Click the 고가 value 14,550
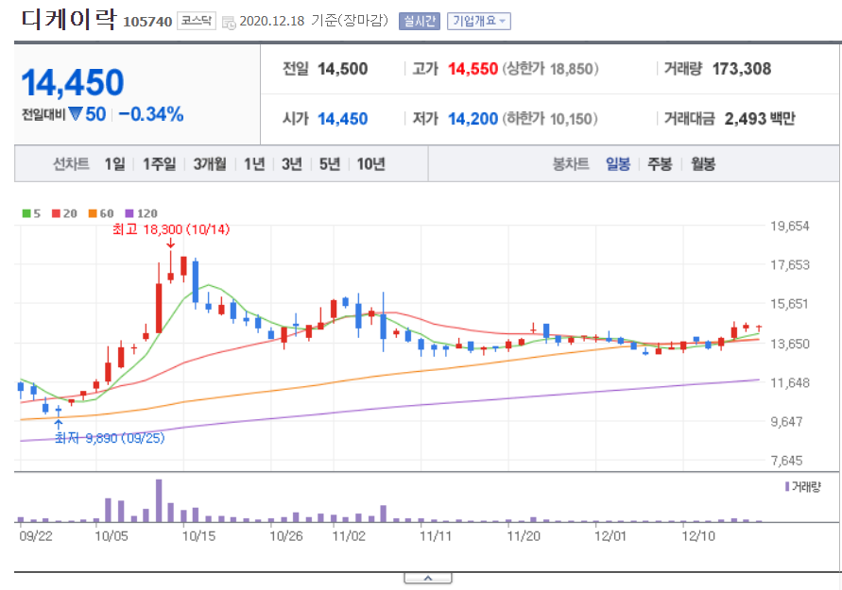Image resolution: width=842 pixels, height=590 pixels. tap(473, 69)
